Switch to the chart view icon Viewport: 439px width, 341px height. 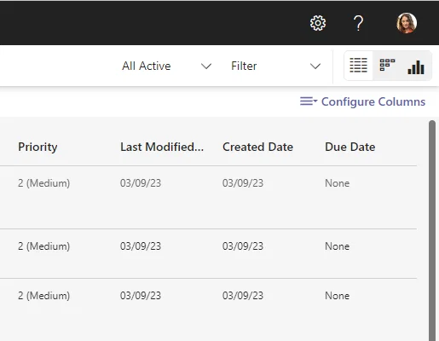(416, 67)
